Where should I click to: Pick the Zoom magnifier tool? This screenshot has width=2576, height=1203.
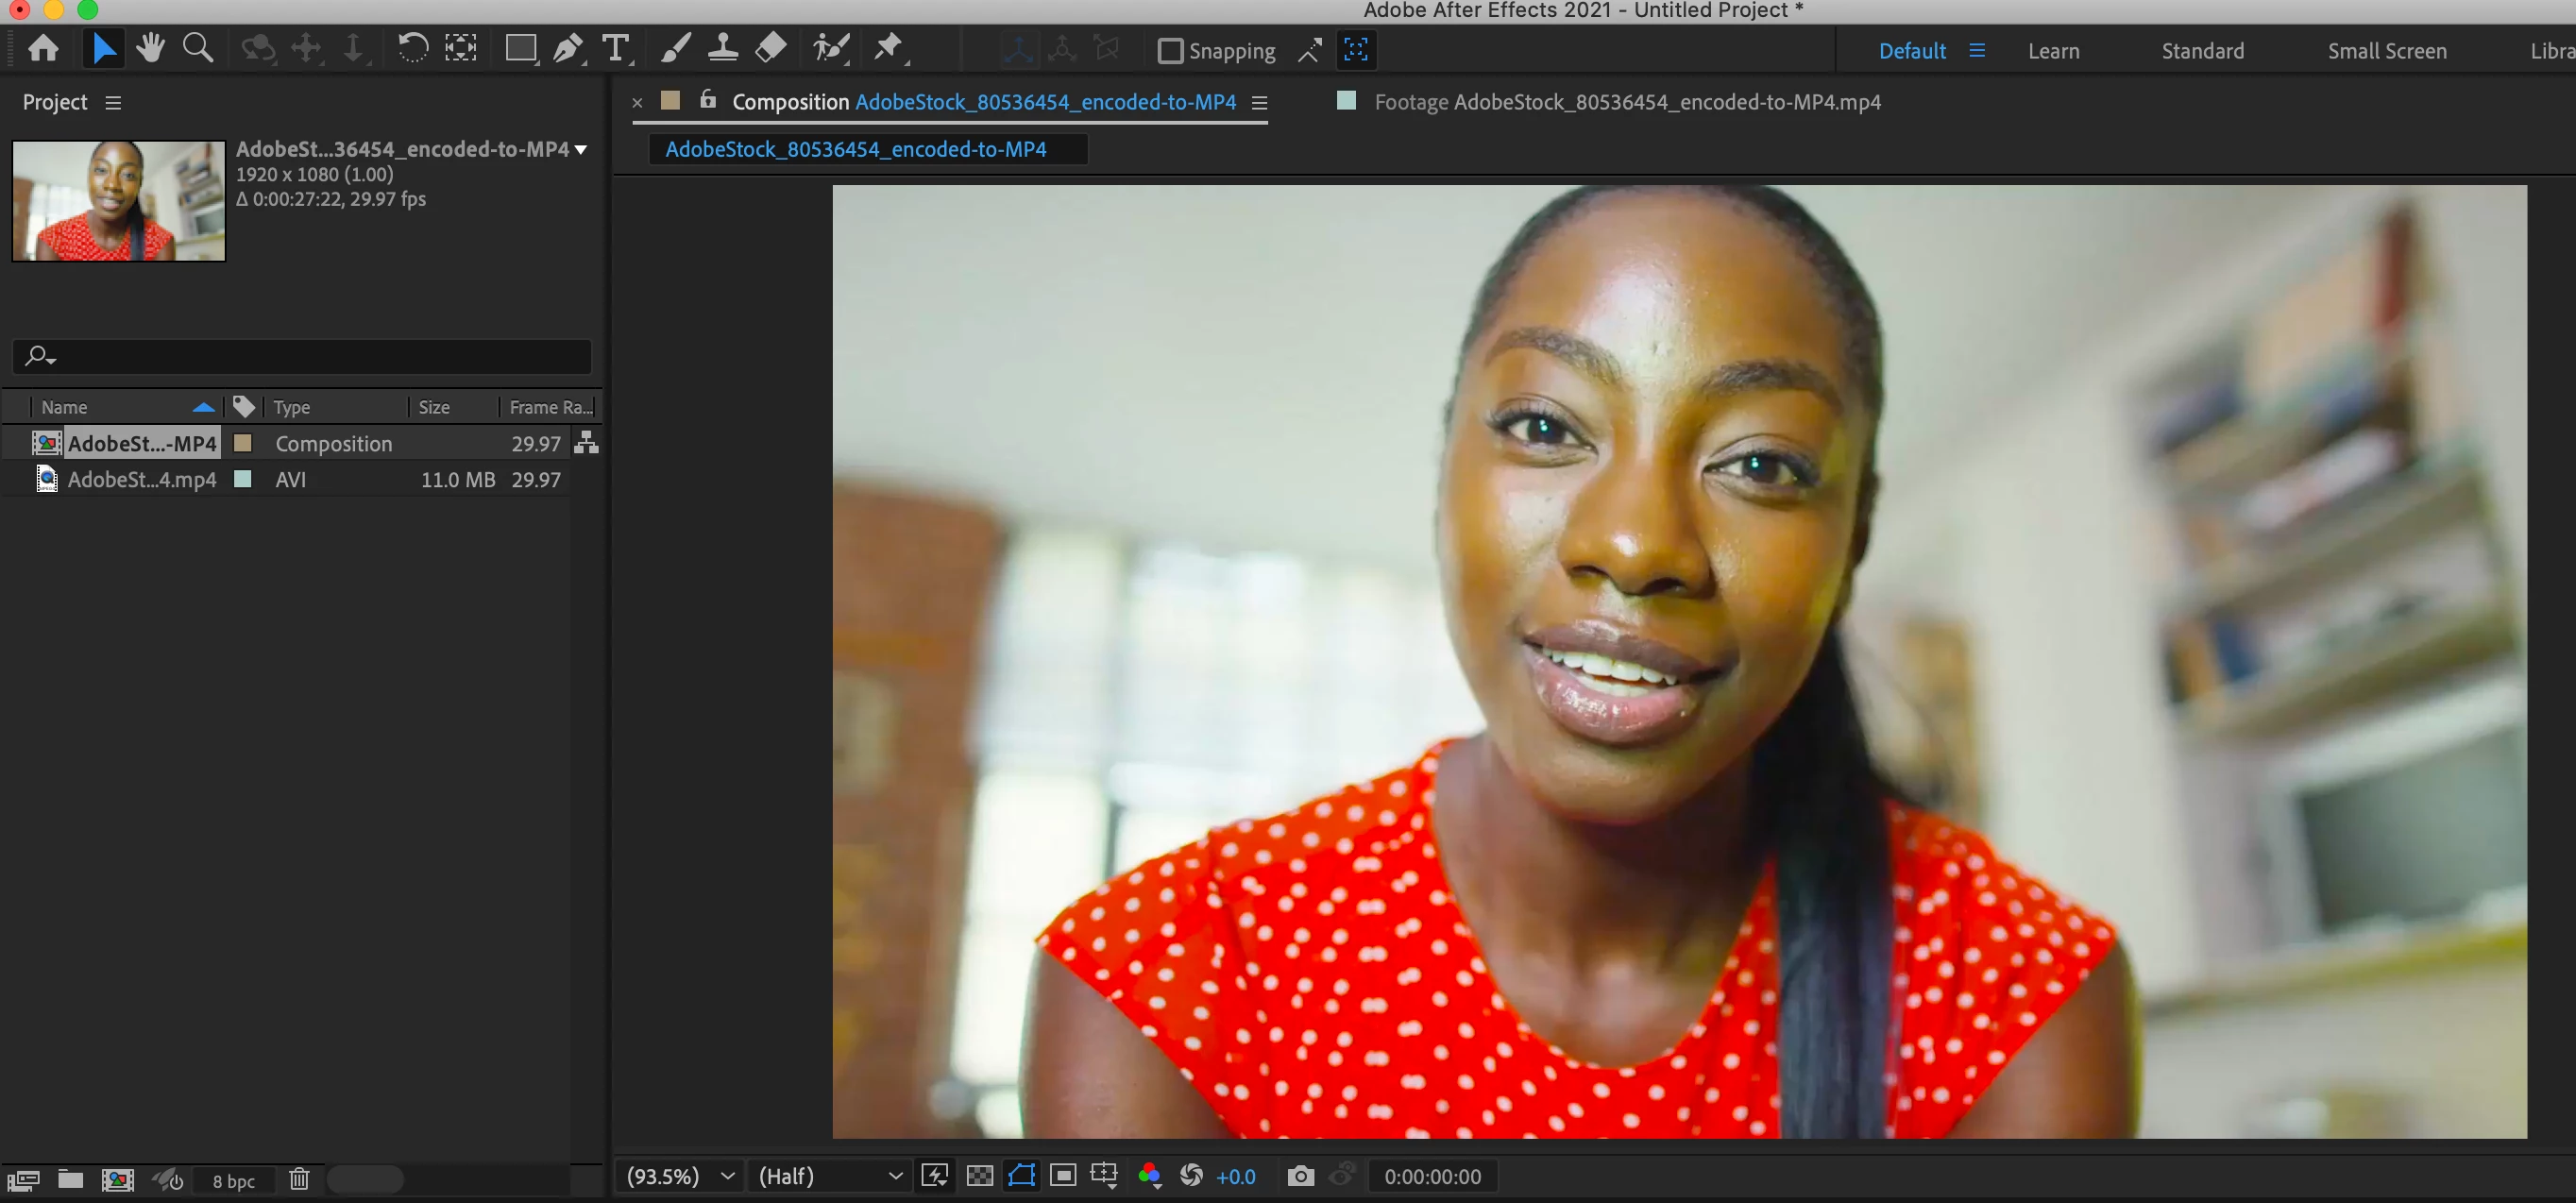pos(197,48)
